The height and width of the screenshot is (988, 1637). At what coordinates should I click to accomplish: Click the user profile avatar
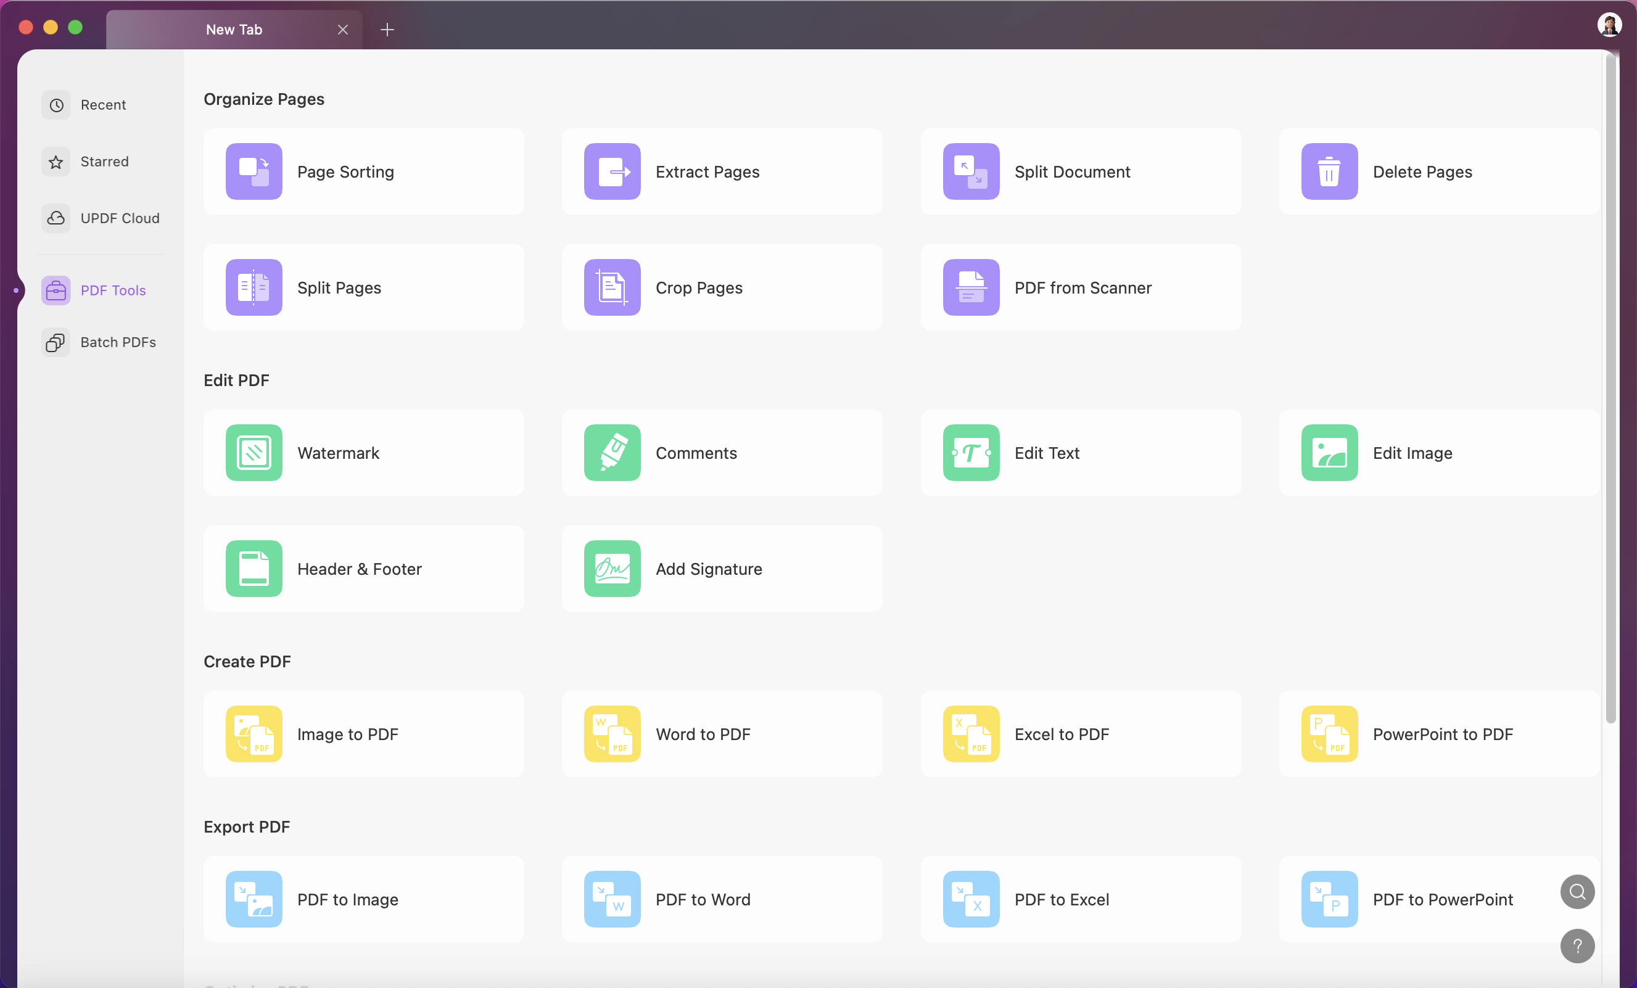coord(1609,25)
